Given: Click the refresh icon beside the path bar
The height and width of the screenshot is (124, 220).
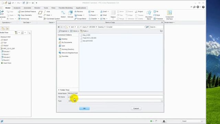Looking at the screenshot, I should pos(147,27).
